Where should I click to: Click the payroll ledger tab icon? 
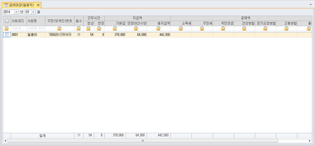click(x=6, y=5)
